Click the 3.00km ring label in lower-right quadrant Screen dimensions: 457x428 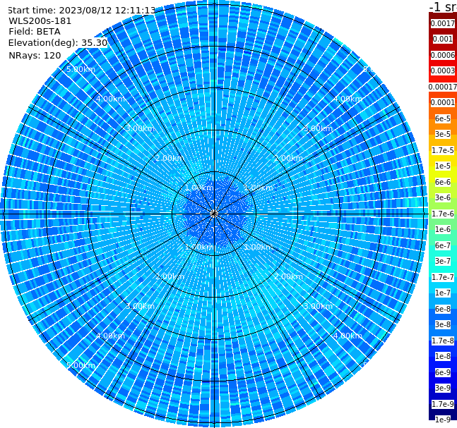point(318,307)
